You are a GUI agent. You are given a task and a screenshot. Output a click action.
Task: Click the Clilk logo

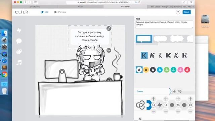pos(21,12)
